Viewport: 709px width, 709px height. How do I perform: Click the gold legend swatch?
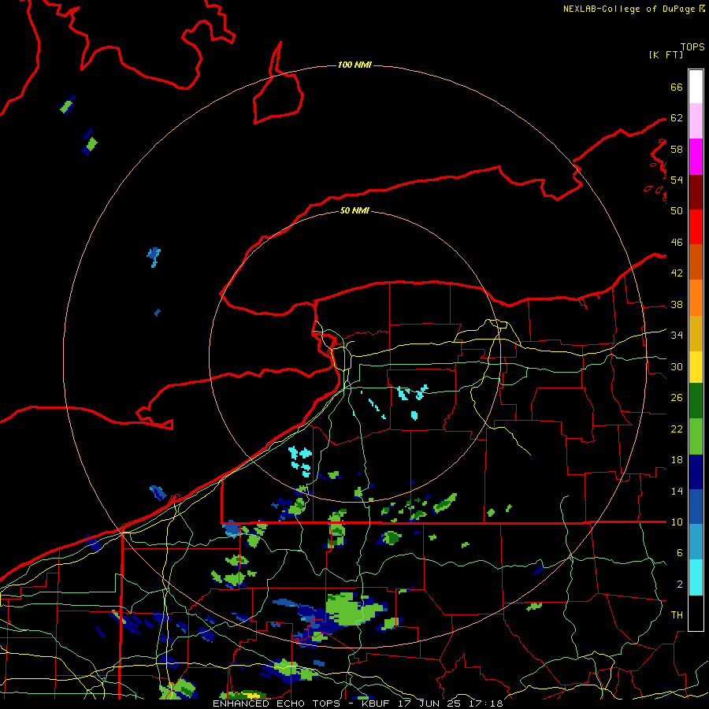point(696,334)
